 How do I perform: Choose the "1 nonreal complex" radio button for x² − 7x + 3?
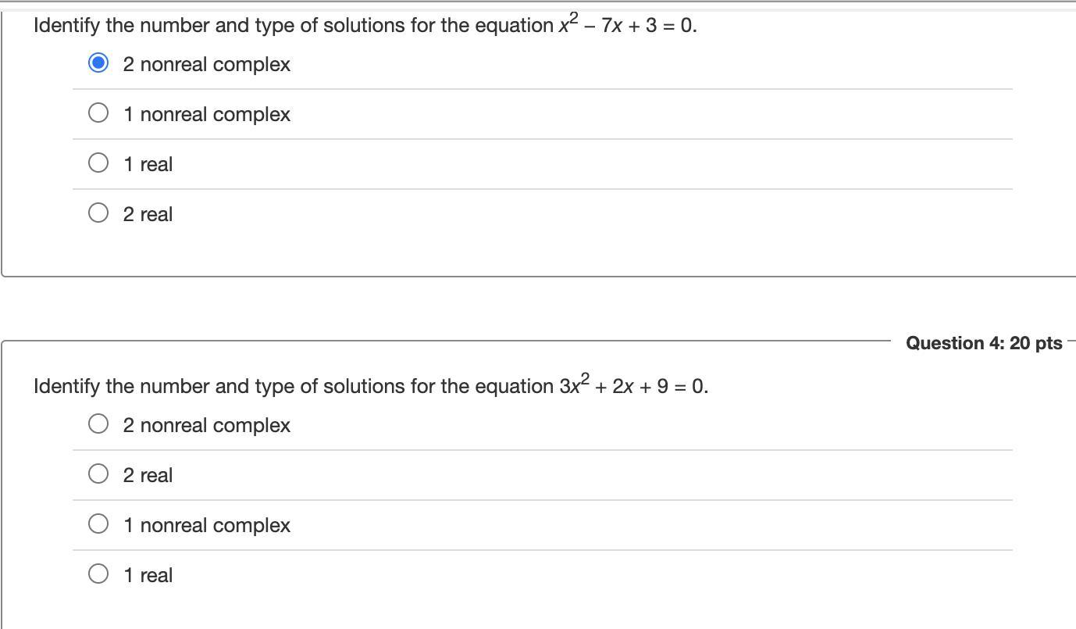(98, 113)
